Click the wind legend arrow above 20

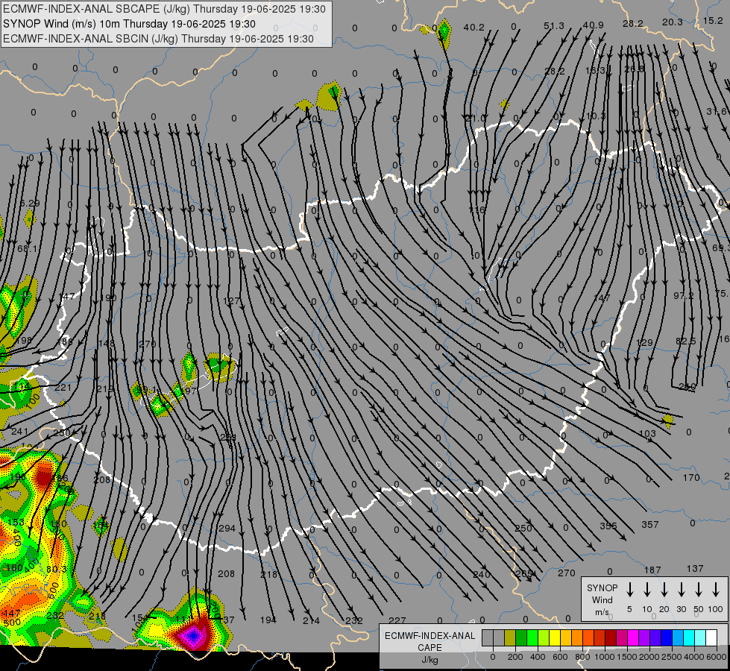tap(664, 590)
